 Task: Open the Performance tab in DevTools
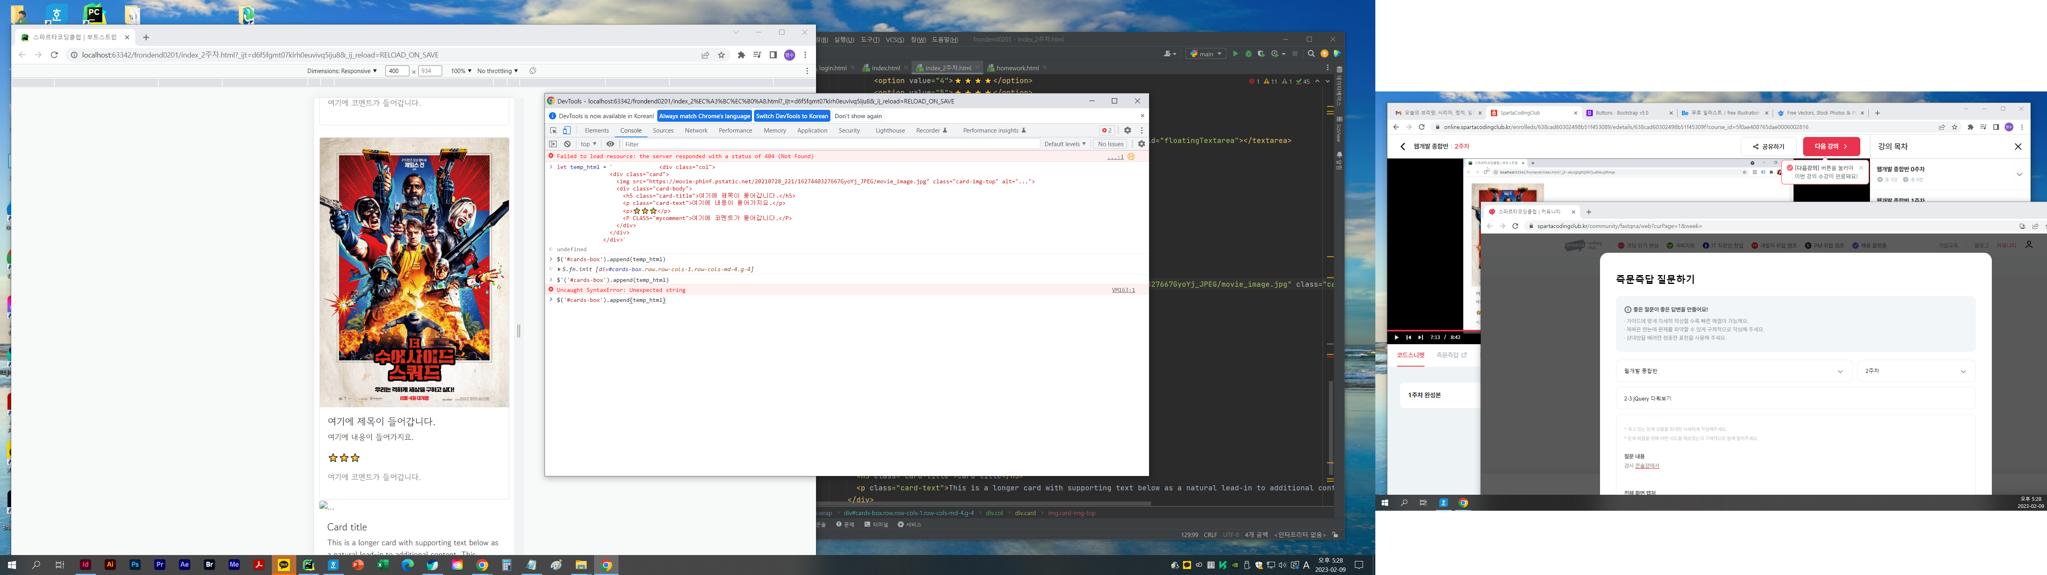pyautogui.click(x=735, y=130)
